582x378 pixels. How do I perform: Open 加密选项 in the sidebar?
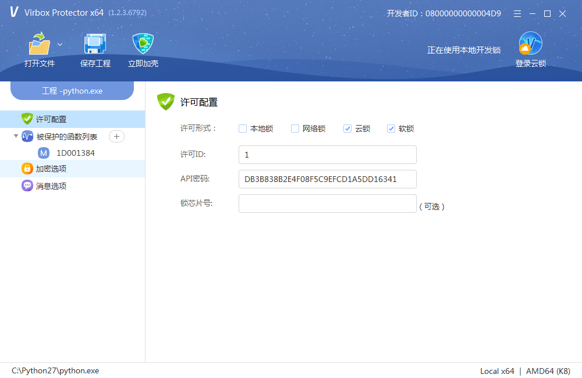click(x=72, y=169)
